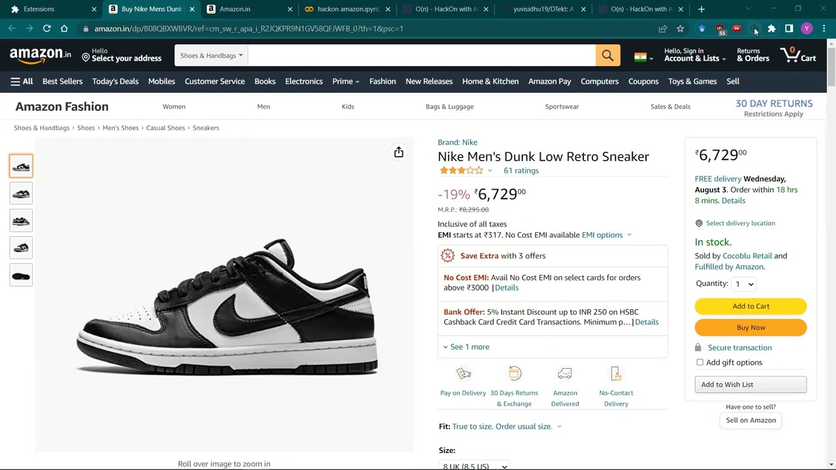836x470 pixels.
Task: Click the Secure transaction lock icon
Action: click(x=698, y=347)
